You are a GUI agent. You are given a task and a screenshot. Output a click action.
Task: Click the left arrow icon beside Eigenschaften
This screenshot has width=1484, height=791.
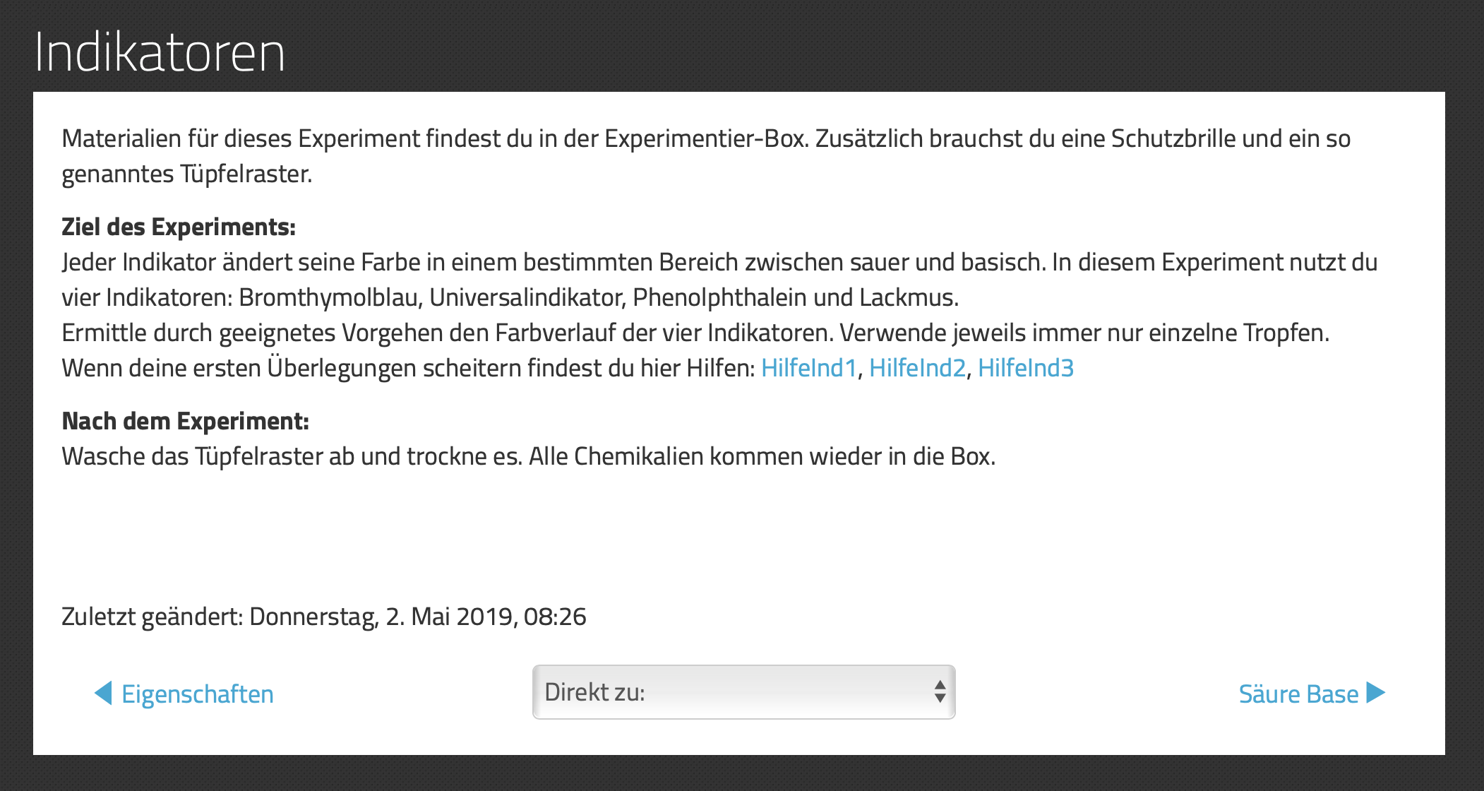[x=103, y=693]
